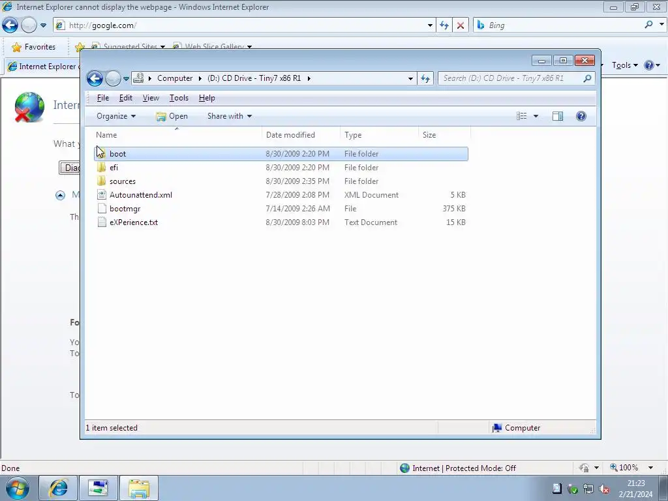
Task: Open Explorer help button
Action: coord(581,116)
